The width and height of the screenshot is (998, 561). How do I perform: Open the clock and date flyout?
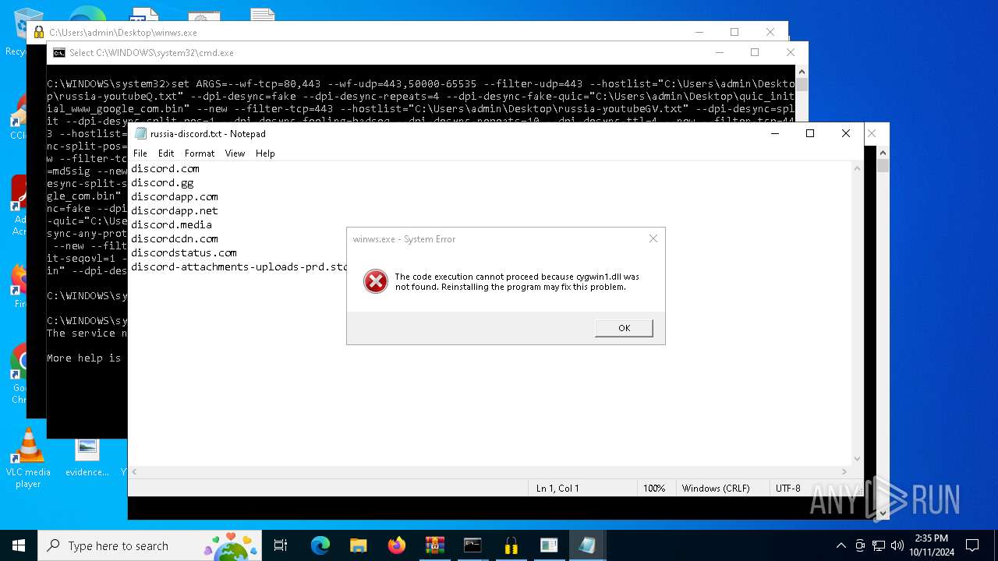(931, 545)
